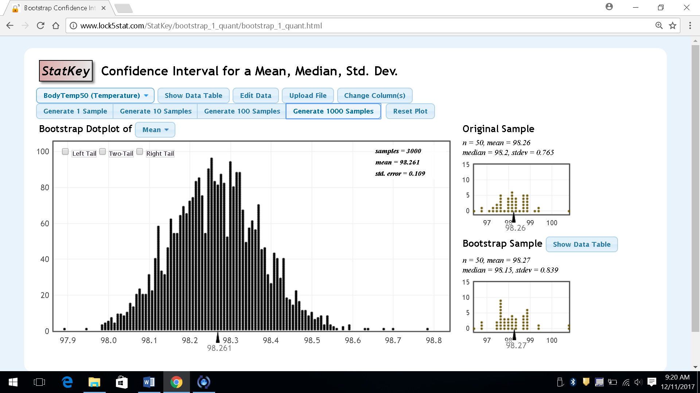Open the Chrome three-dot menu

click(x=690, y=25)
